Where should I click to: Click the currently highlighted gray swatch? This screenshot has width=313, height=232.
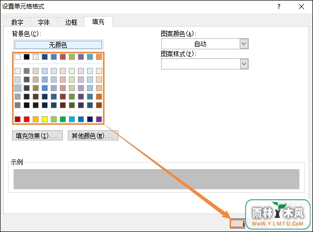point(18,88)
